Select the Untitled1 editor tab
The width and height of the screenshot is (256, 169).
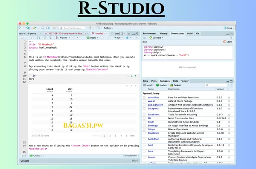[x=100, y=33]
